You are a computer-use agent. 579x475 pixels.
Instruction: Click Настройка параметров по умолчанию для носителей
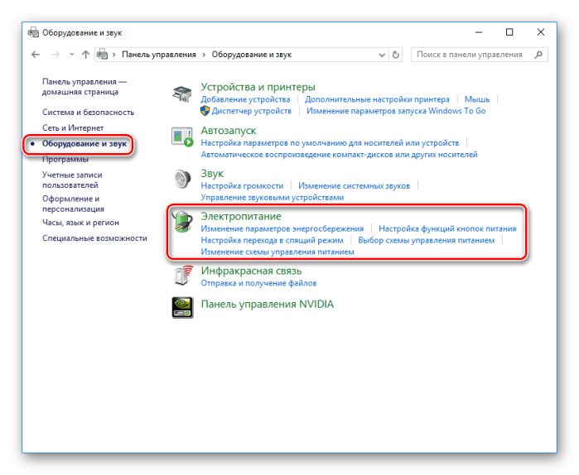click(330, 142)
